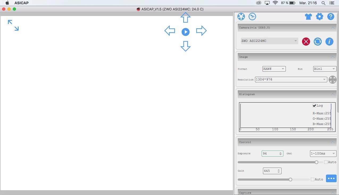Collapse the Capture panel section
The width and height of the screenshot is (339, 195).
click(x=333, y=193)
